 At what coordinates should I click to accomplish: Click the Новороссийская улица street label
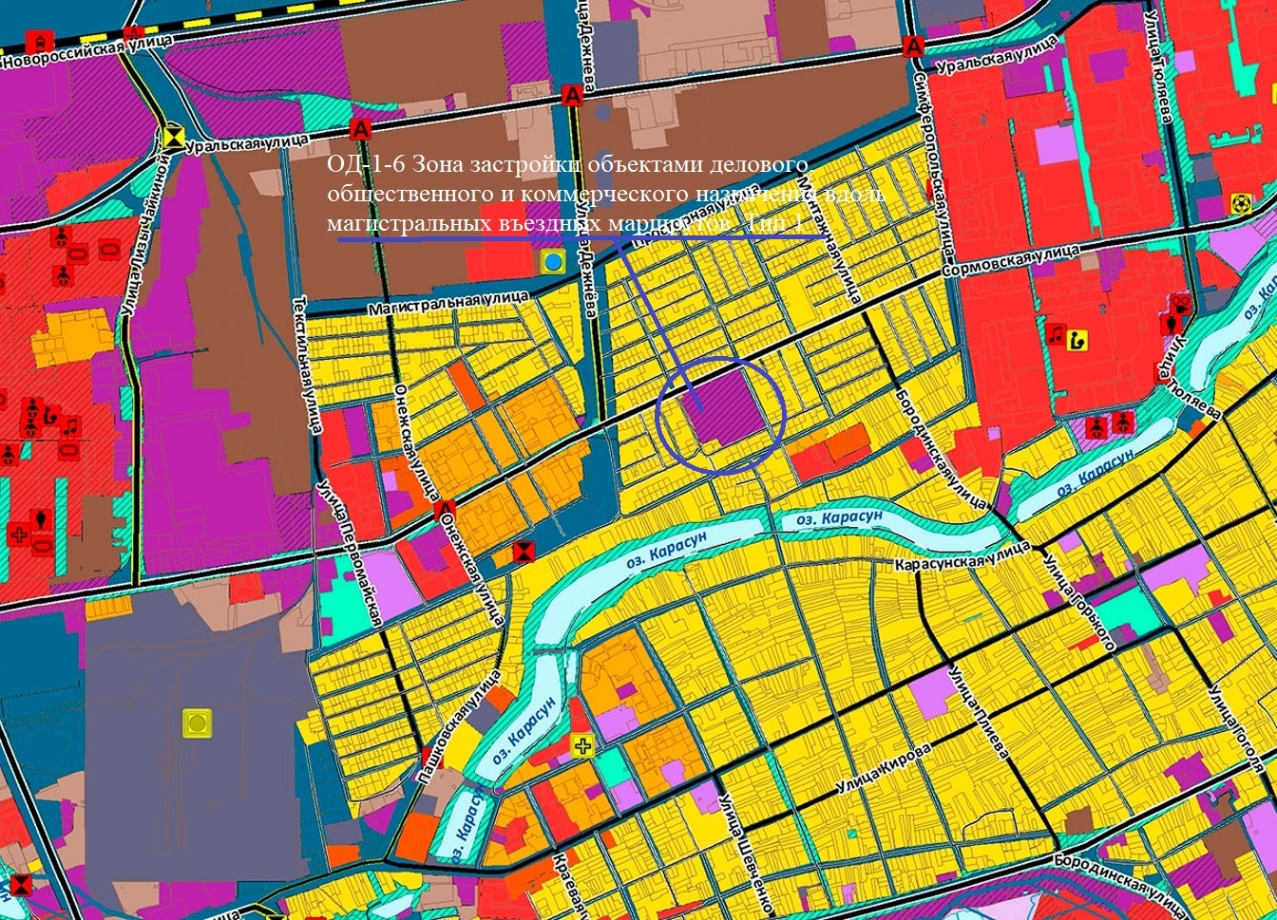click(87, 52)
